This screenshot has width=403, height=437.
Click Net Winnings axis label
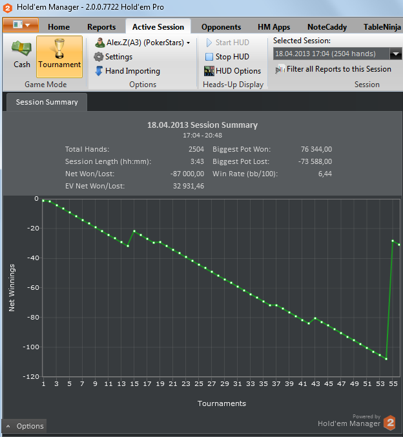point(12,288)
